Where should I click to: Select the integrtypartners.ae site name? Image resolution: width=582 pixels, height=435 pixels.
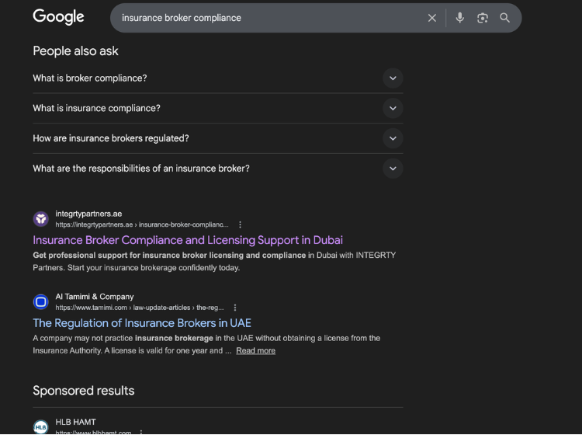pyautogui.click(x=88, y=214)
